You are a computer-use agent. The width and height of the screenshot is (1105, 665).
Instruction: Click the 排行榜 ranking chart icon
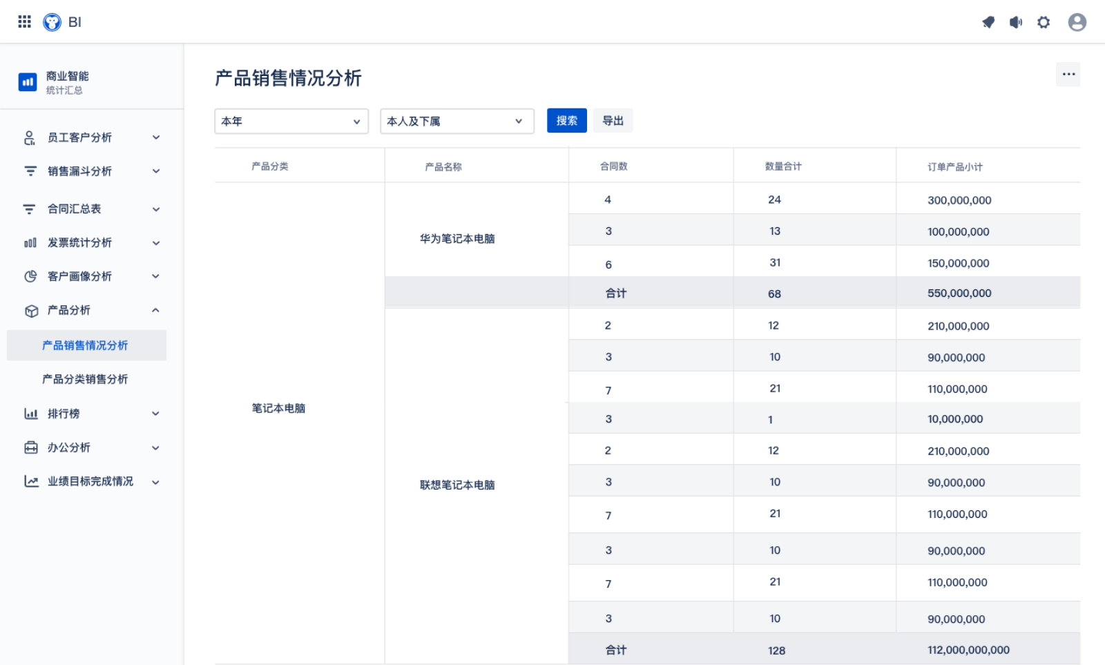(x=31, y=414)
